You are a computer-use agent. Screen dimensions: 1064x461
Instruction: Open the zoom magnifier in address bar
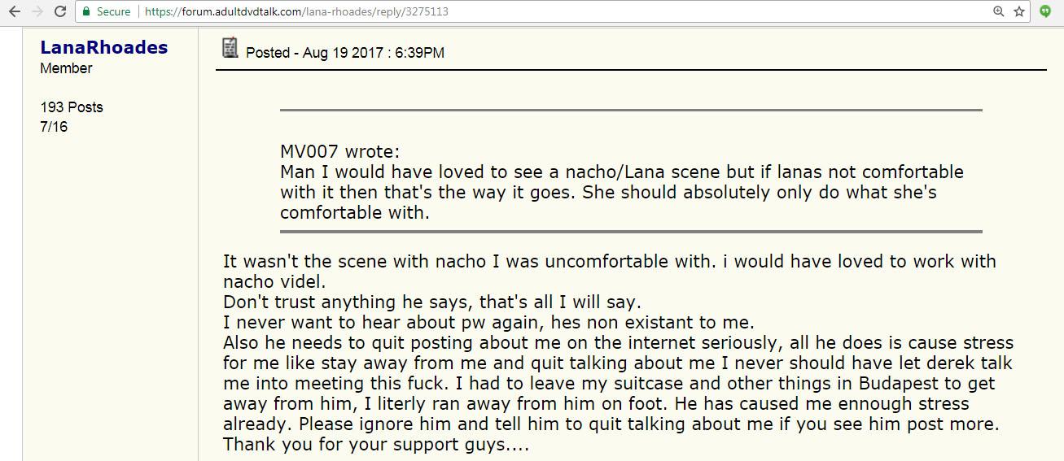(998, 12)
